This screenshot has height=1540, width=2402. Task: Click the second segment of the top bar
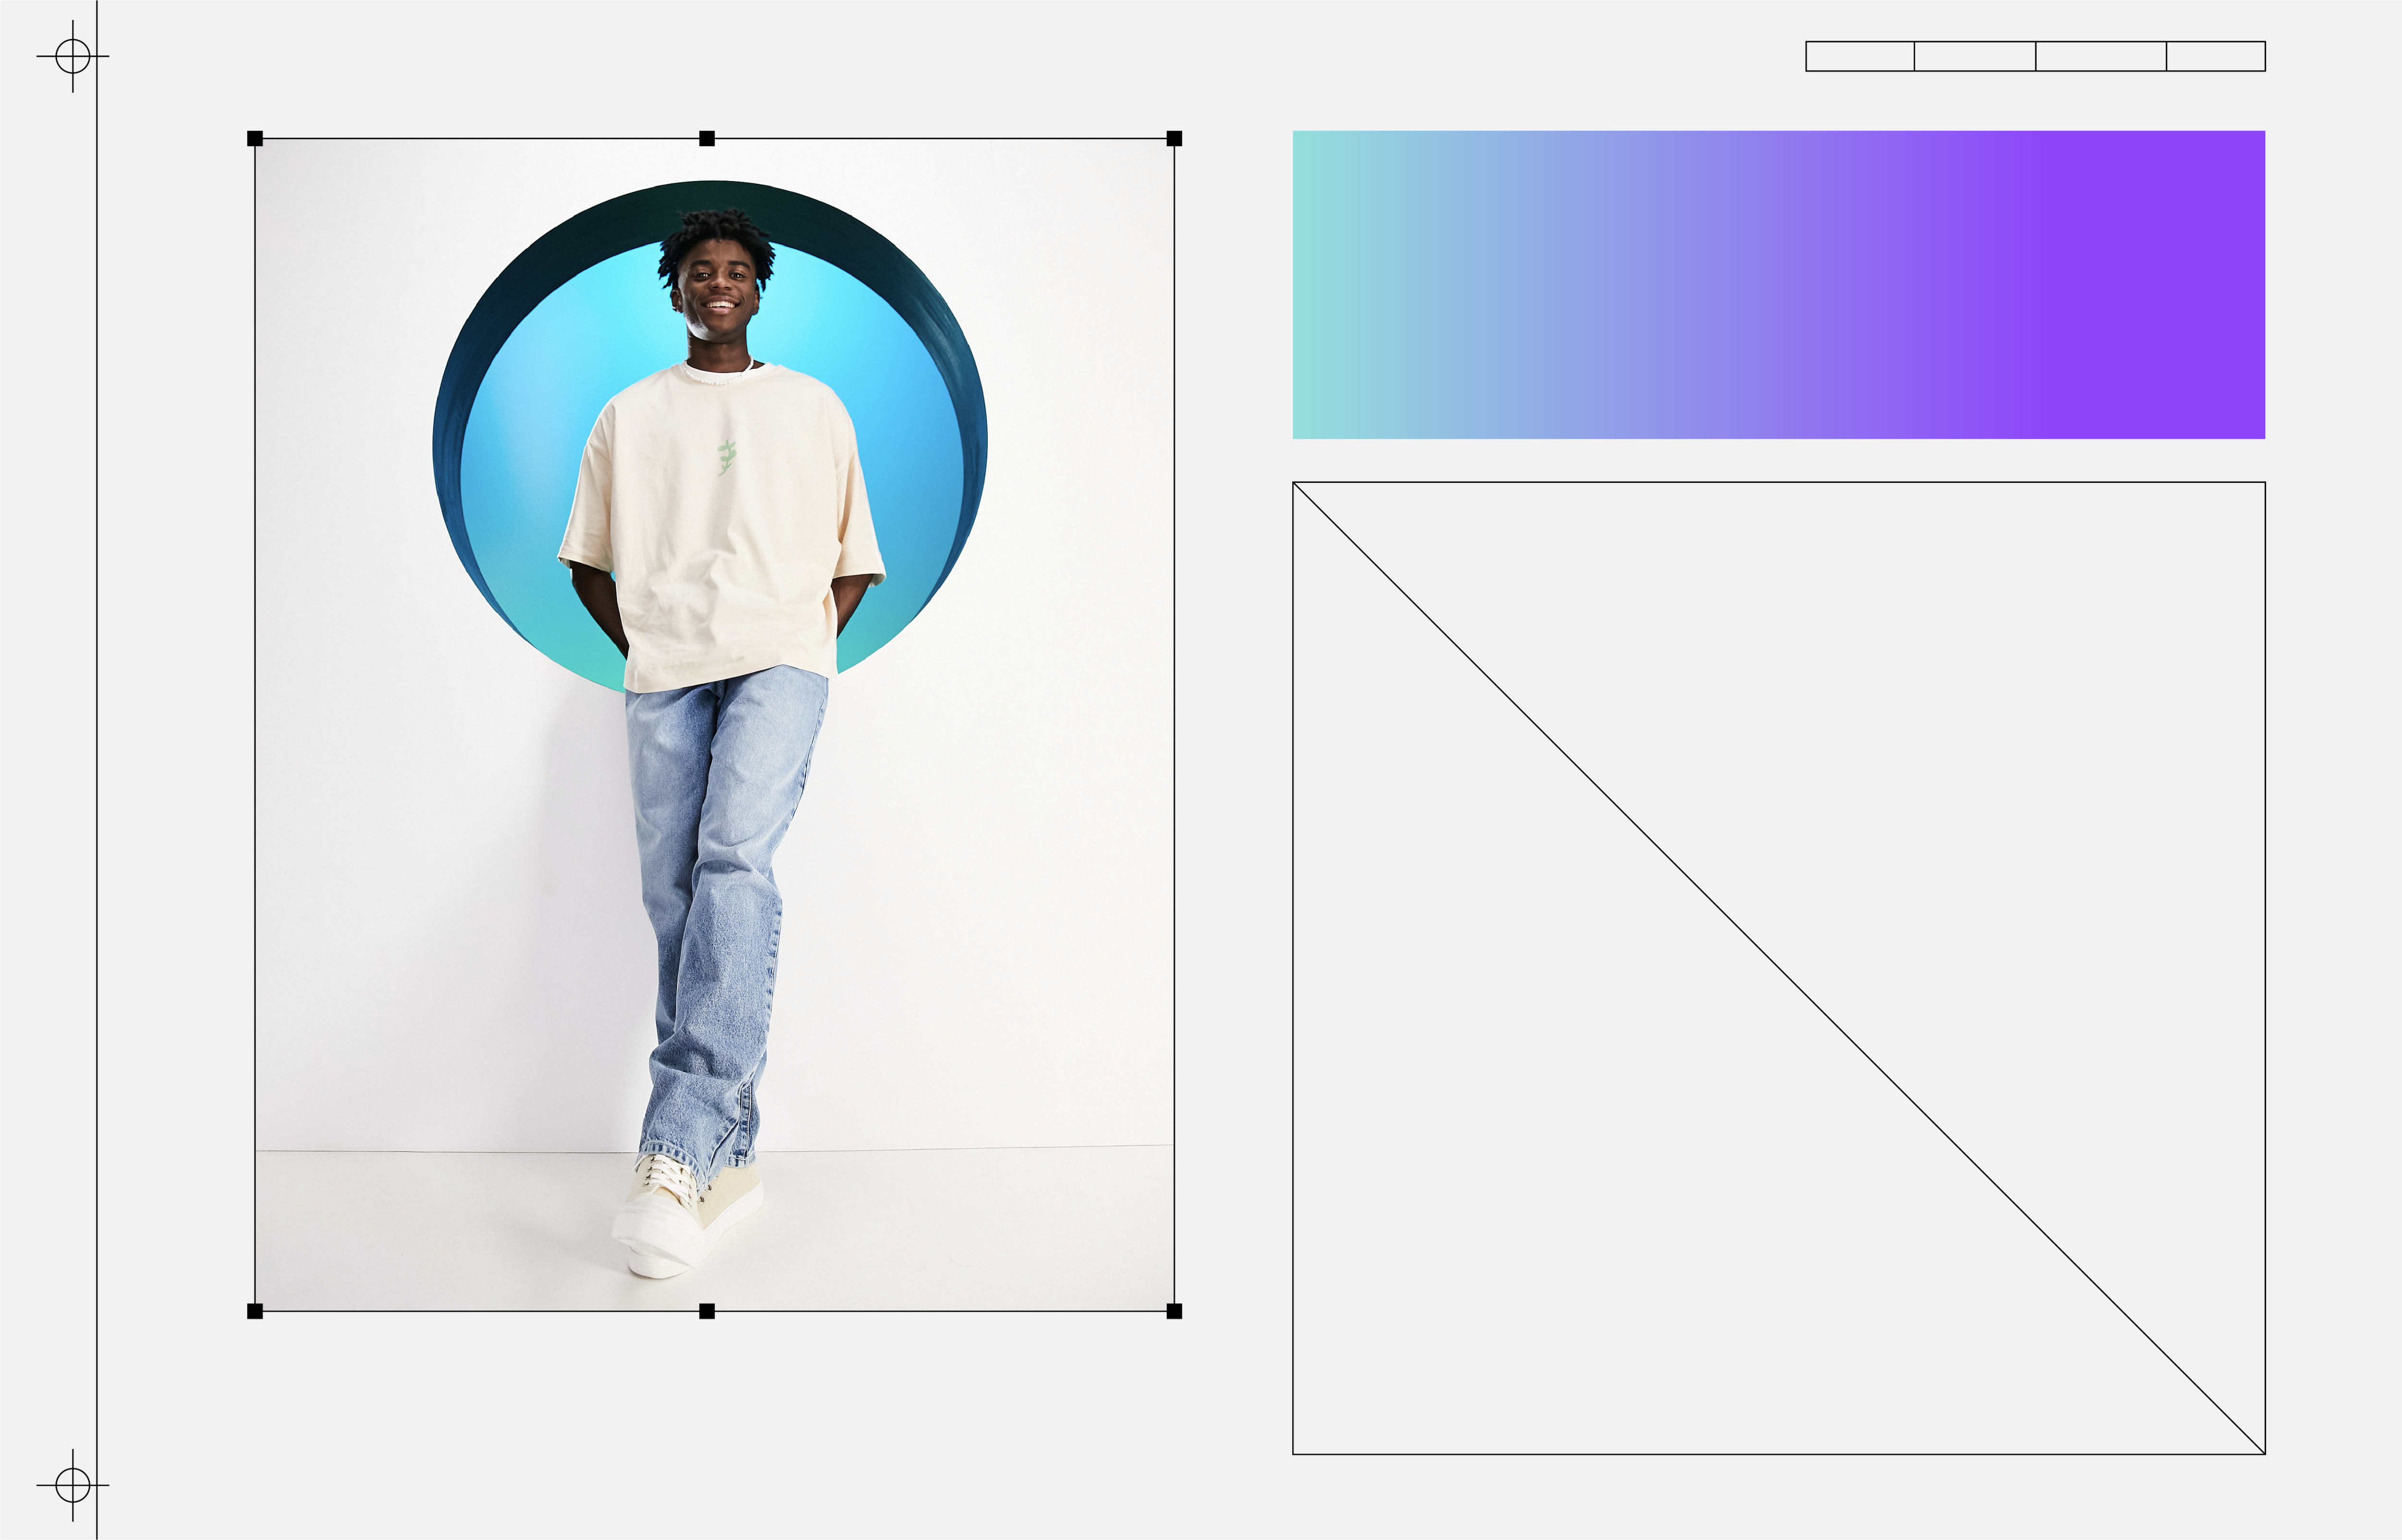tap(1975, 56)
